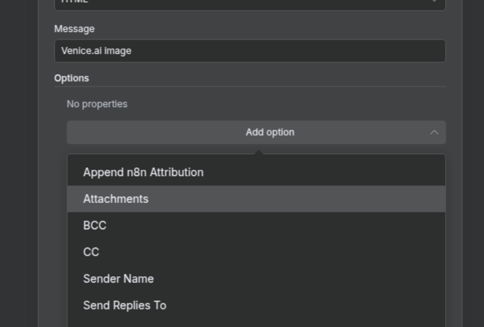
Task: Click the Options section heading
Action: [71, 78]
